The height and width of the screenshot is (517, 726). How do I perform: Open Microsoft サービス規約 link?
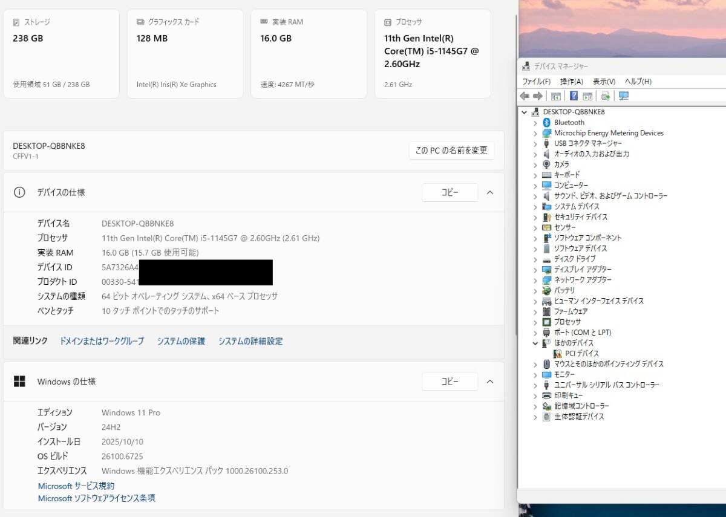point(76,486)
